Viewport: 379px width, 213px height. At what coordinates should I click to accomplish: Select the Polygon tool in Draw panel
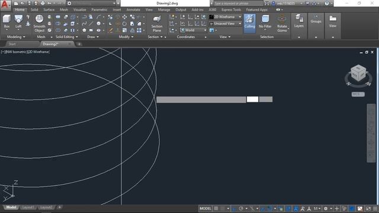(x=84, y=30)
